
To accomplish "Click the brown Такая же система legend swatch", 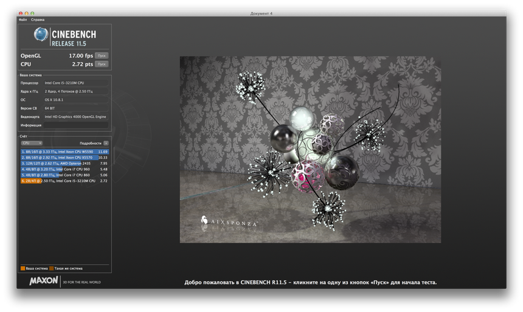I will tap(51, 268).
